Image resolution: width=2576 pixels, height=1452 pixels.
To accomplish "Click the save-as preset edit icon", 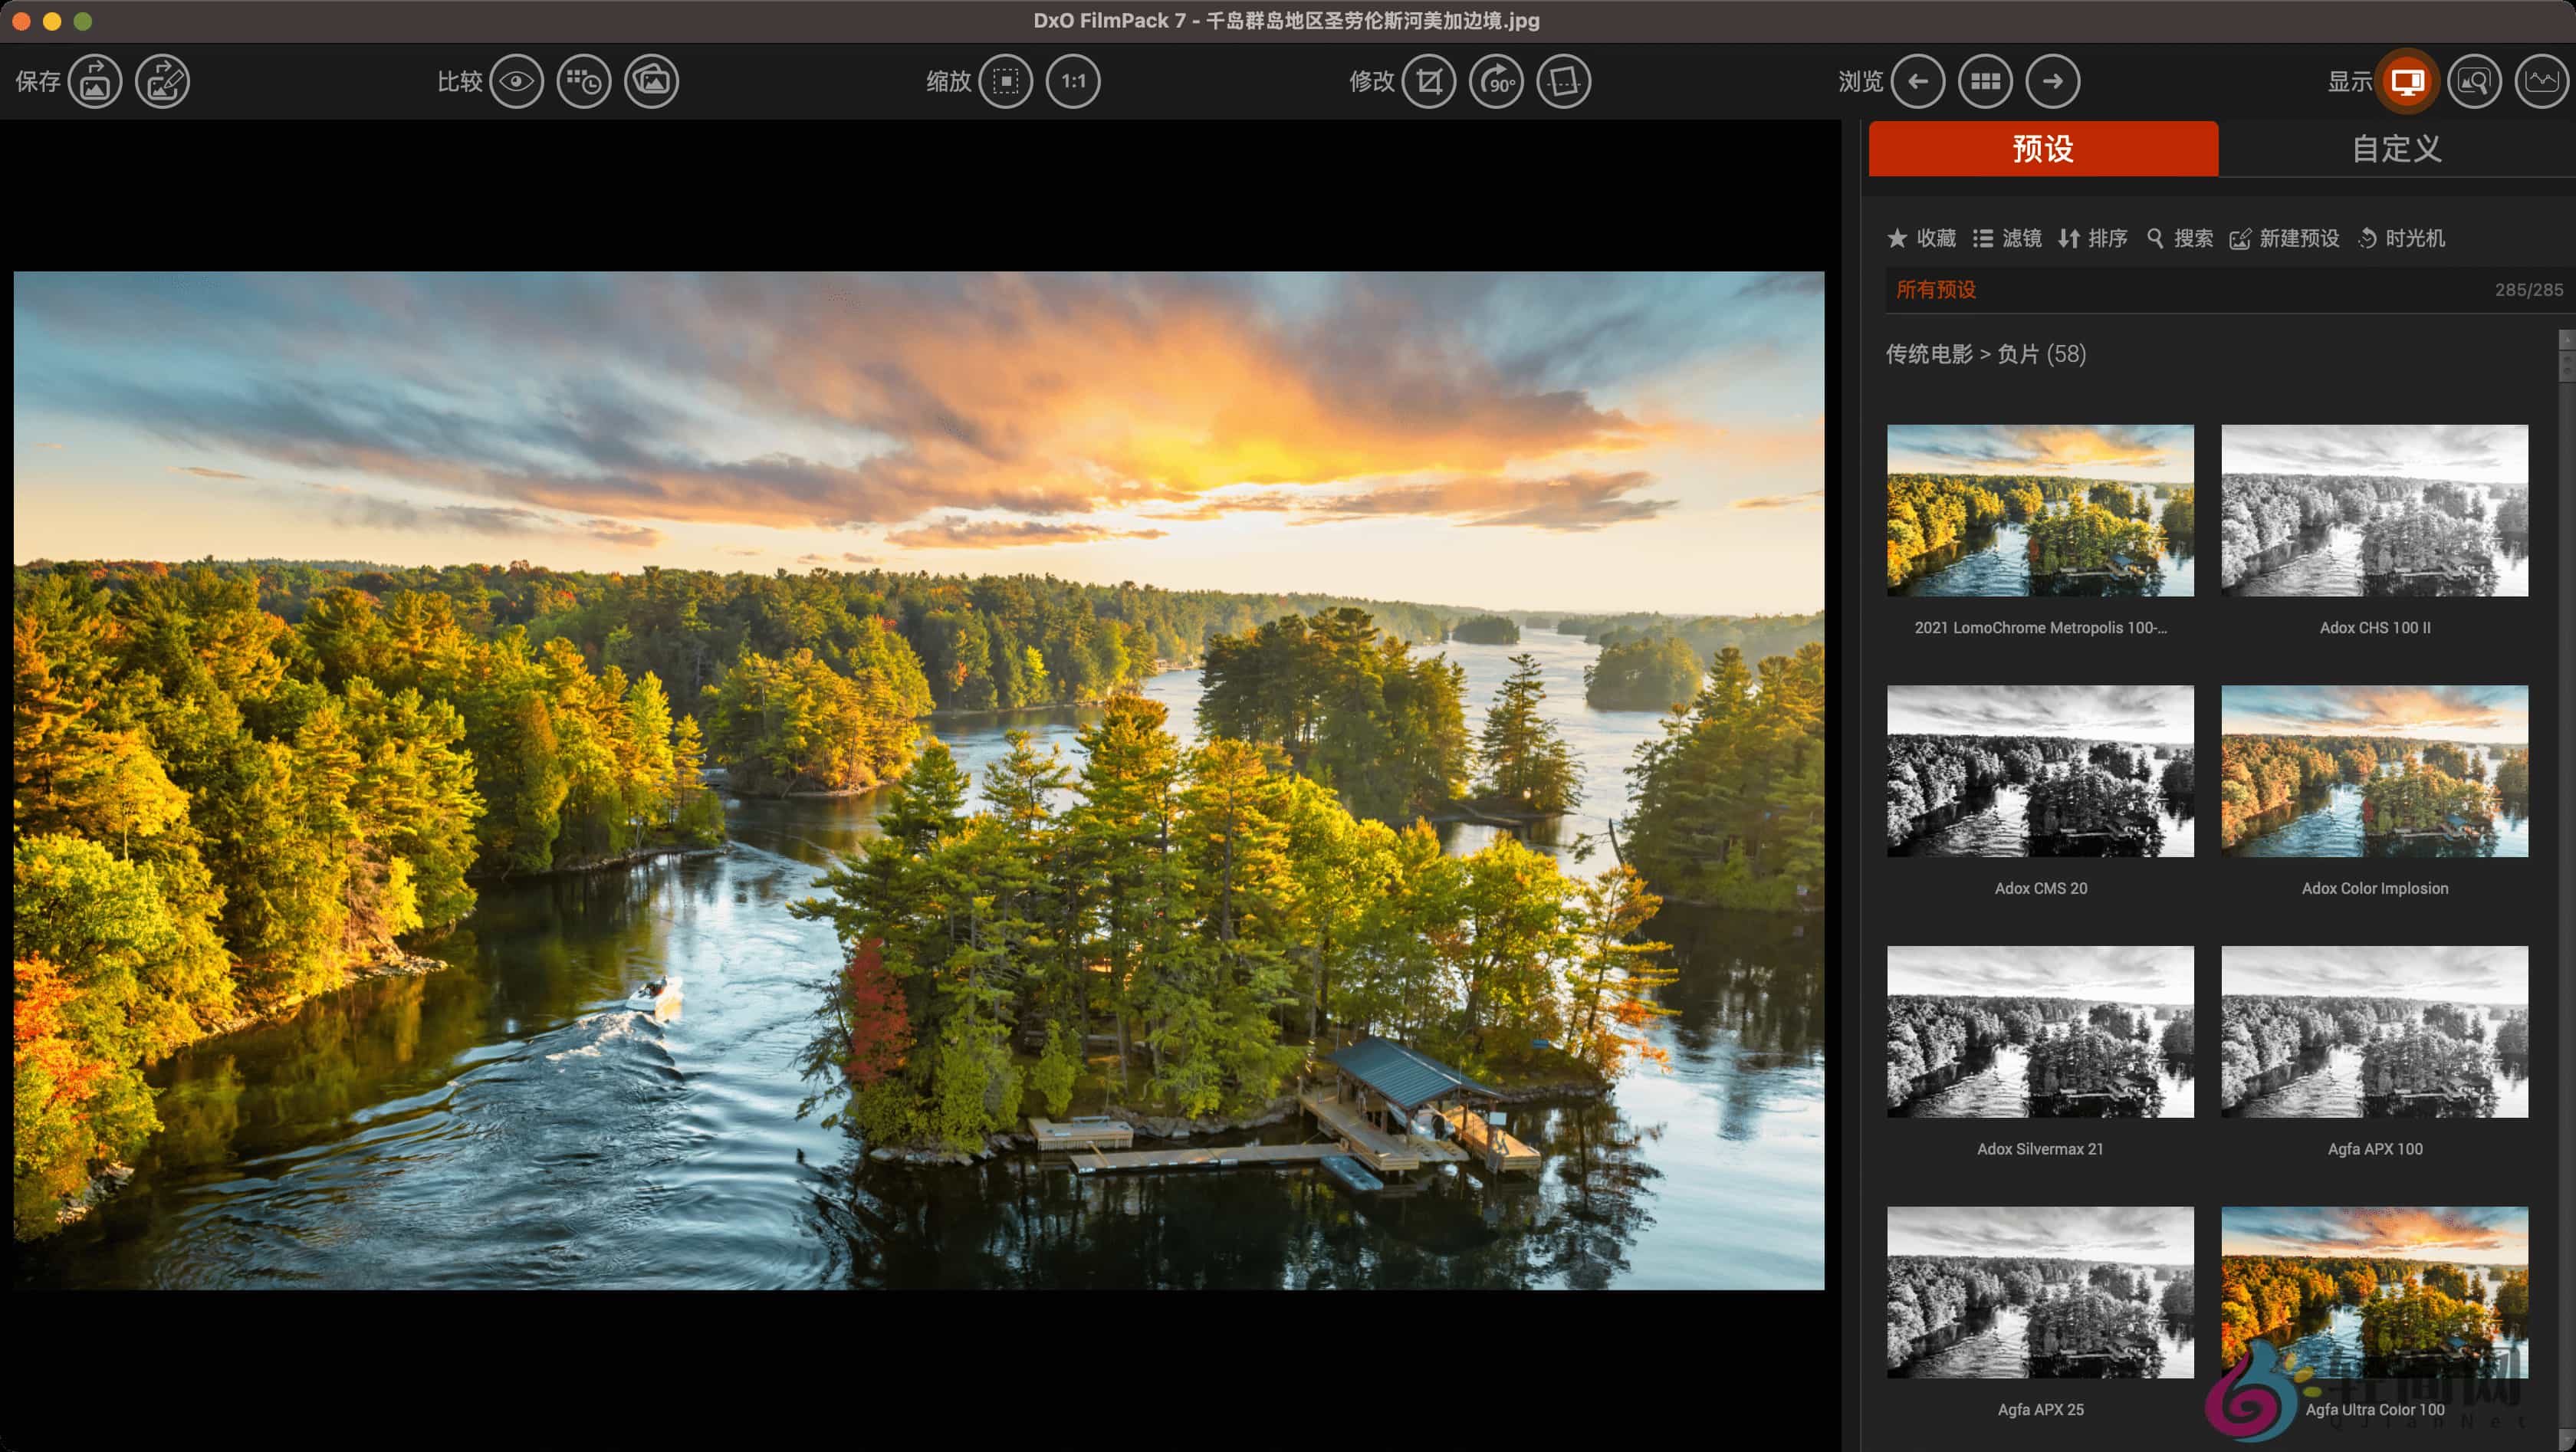I will (162, 81).
